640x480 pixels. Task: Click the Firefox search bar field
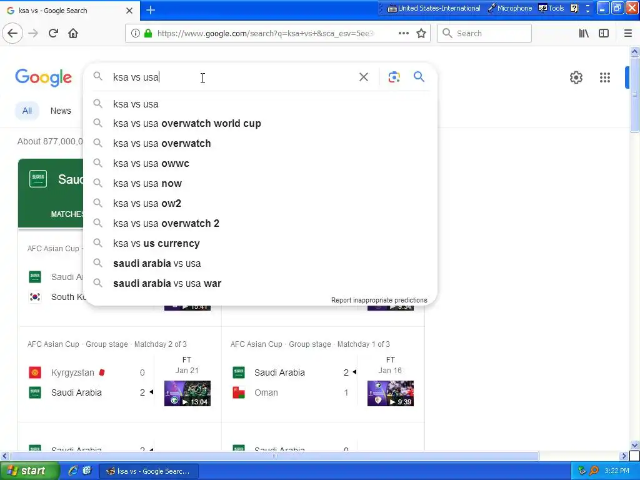[x=484, y=34]
